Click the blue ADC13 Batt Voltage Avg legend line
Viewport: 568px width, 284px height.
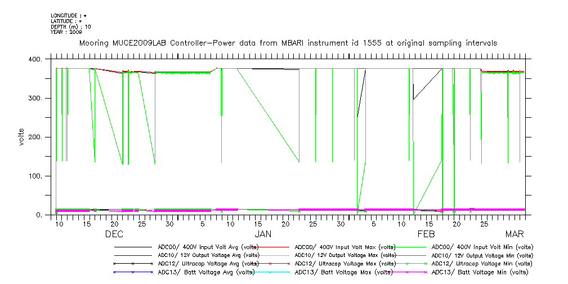pyautogui.click(x=133, y=272)
